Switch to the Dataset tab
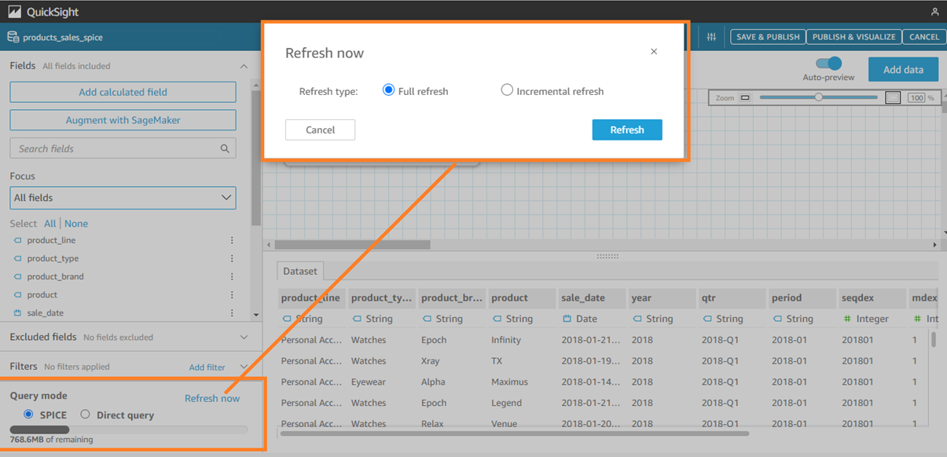Screen dimensions: 947x457 tap(300, 271)
